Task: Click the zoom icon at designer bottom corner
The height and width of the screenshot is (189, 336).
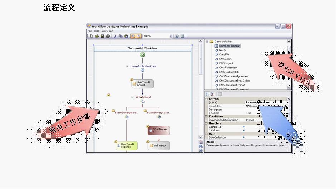Action: (x=201, y=150)
